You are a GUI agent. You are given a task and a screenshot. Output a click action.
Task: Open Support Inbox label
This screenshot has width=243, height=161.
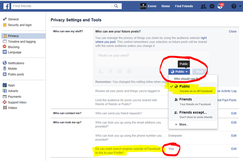tap(17, 102)
